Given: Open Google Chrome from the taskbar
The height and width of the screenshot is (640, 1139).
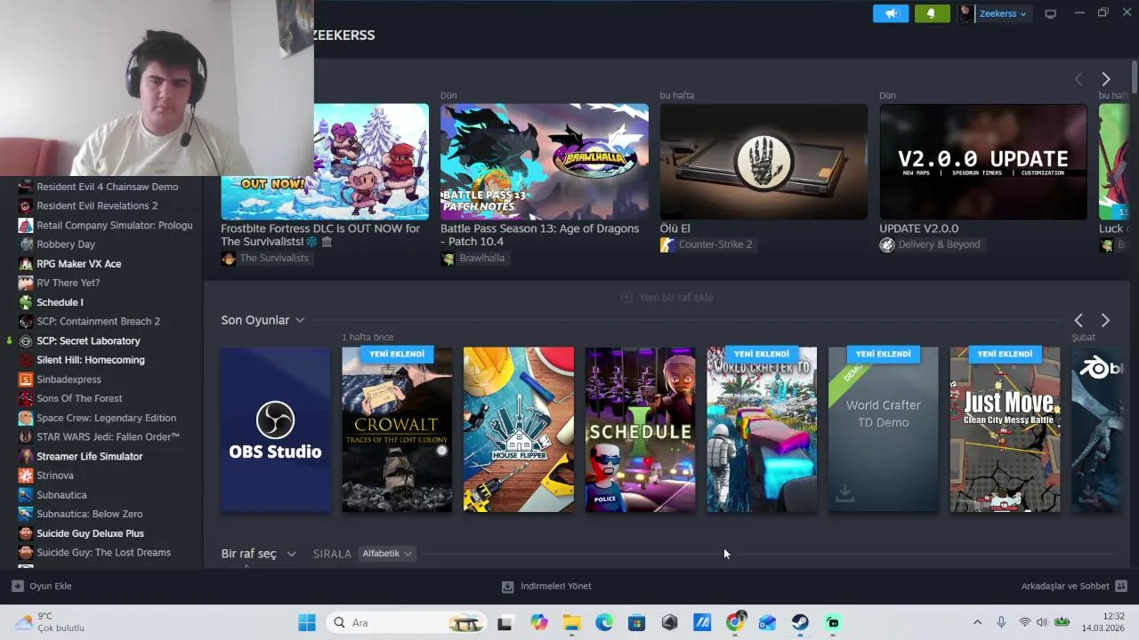Looking at the screenshot, I should tap(735, 622).
